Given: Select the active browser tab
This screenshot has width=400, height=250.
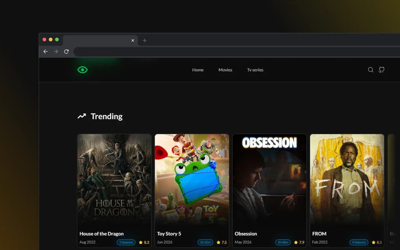Looking at the screenshot, I should 100,40.
